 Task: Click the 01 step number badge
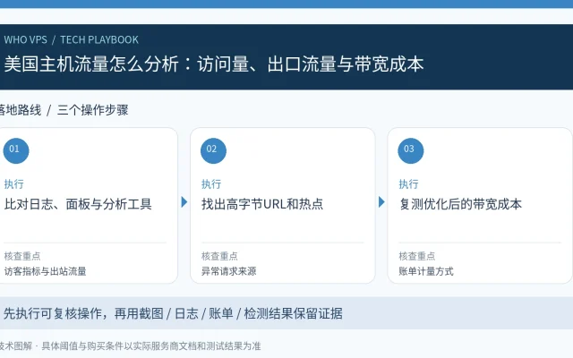(x=16, y=150)
